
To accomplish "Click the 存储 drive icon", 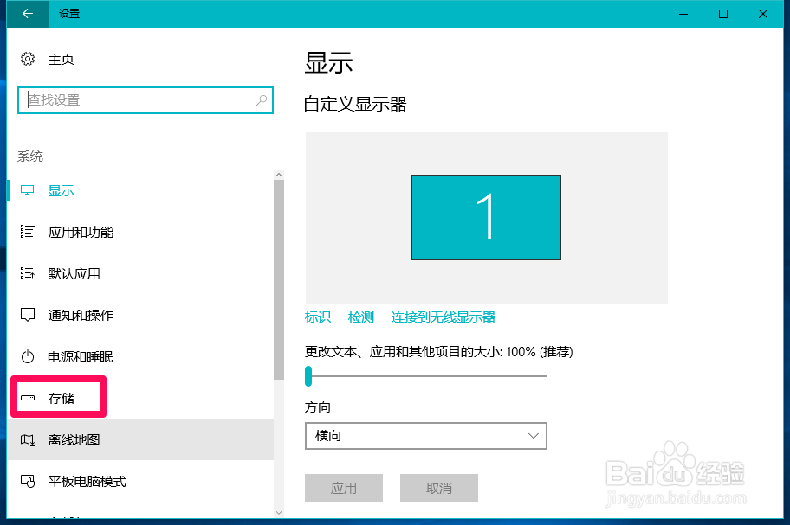I will coord(27,398).
